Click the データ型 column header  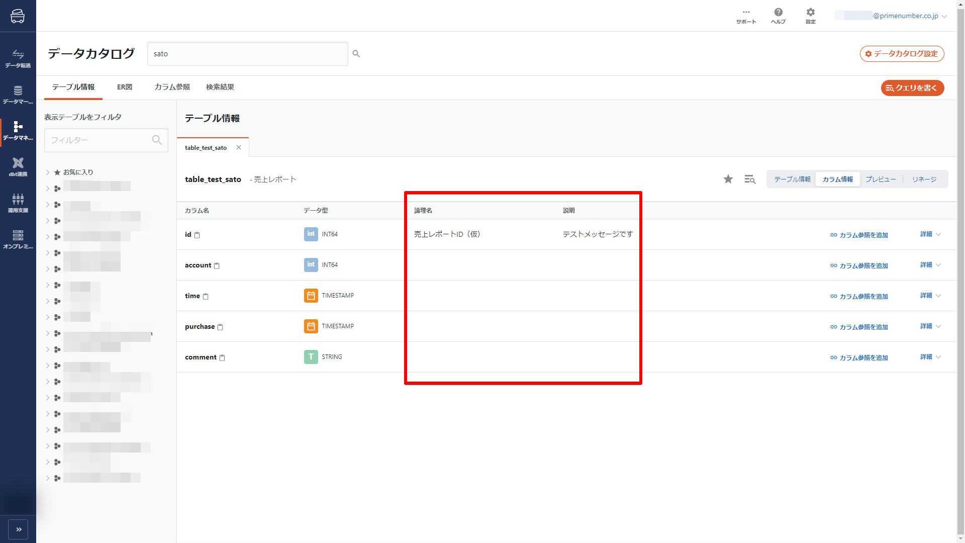[316, 211]
